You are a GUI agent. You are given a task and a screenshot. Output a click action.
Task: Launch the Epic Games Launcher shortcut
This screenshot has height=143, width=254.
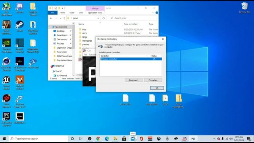tap(6, 119)
